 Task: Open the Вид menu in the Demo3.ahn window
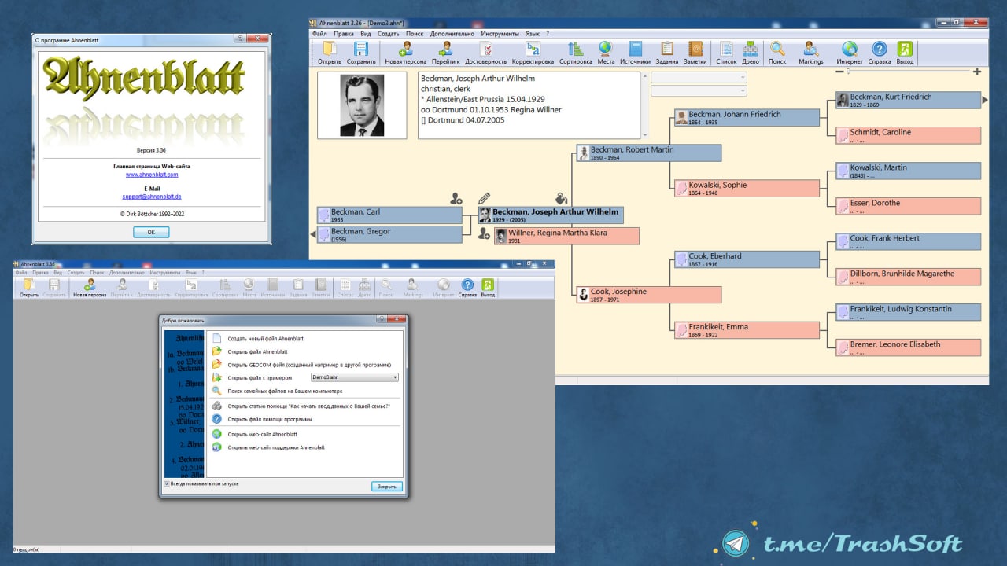coord(366,34)
